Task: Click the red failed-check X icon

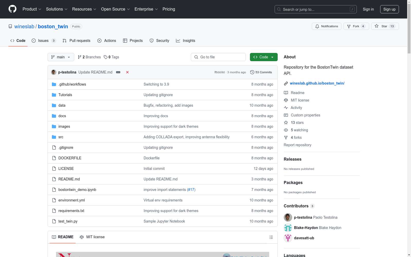Action: coord(127,72)
